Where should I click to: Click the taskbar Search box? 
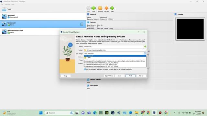pos(59,113)
